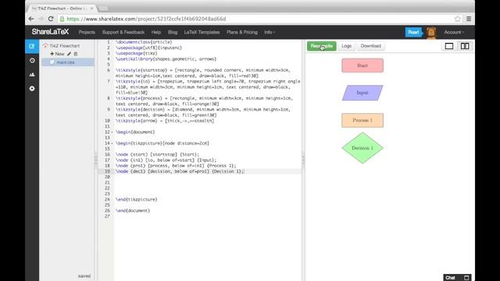Expand the Account dropdown
Viewport: 500px width, 281px height.
[x=454, y=32]
